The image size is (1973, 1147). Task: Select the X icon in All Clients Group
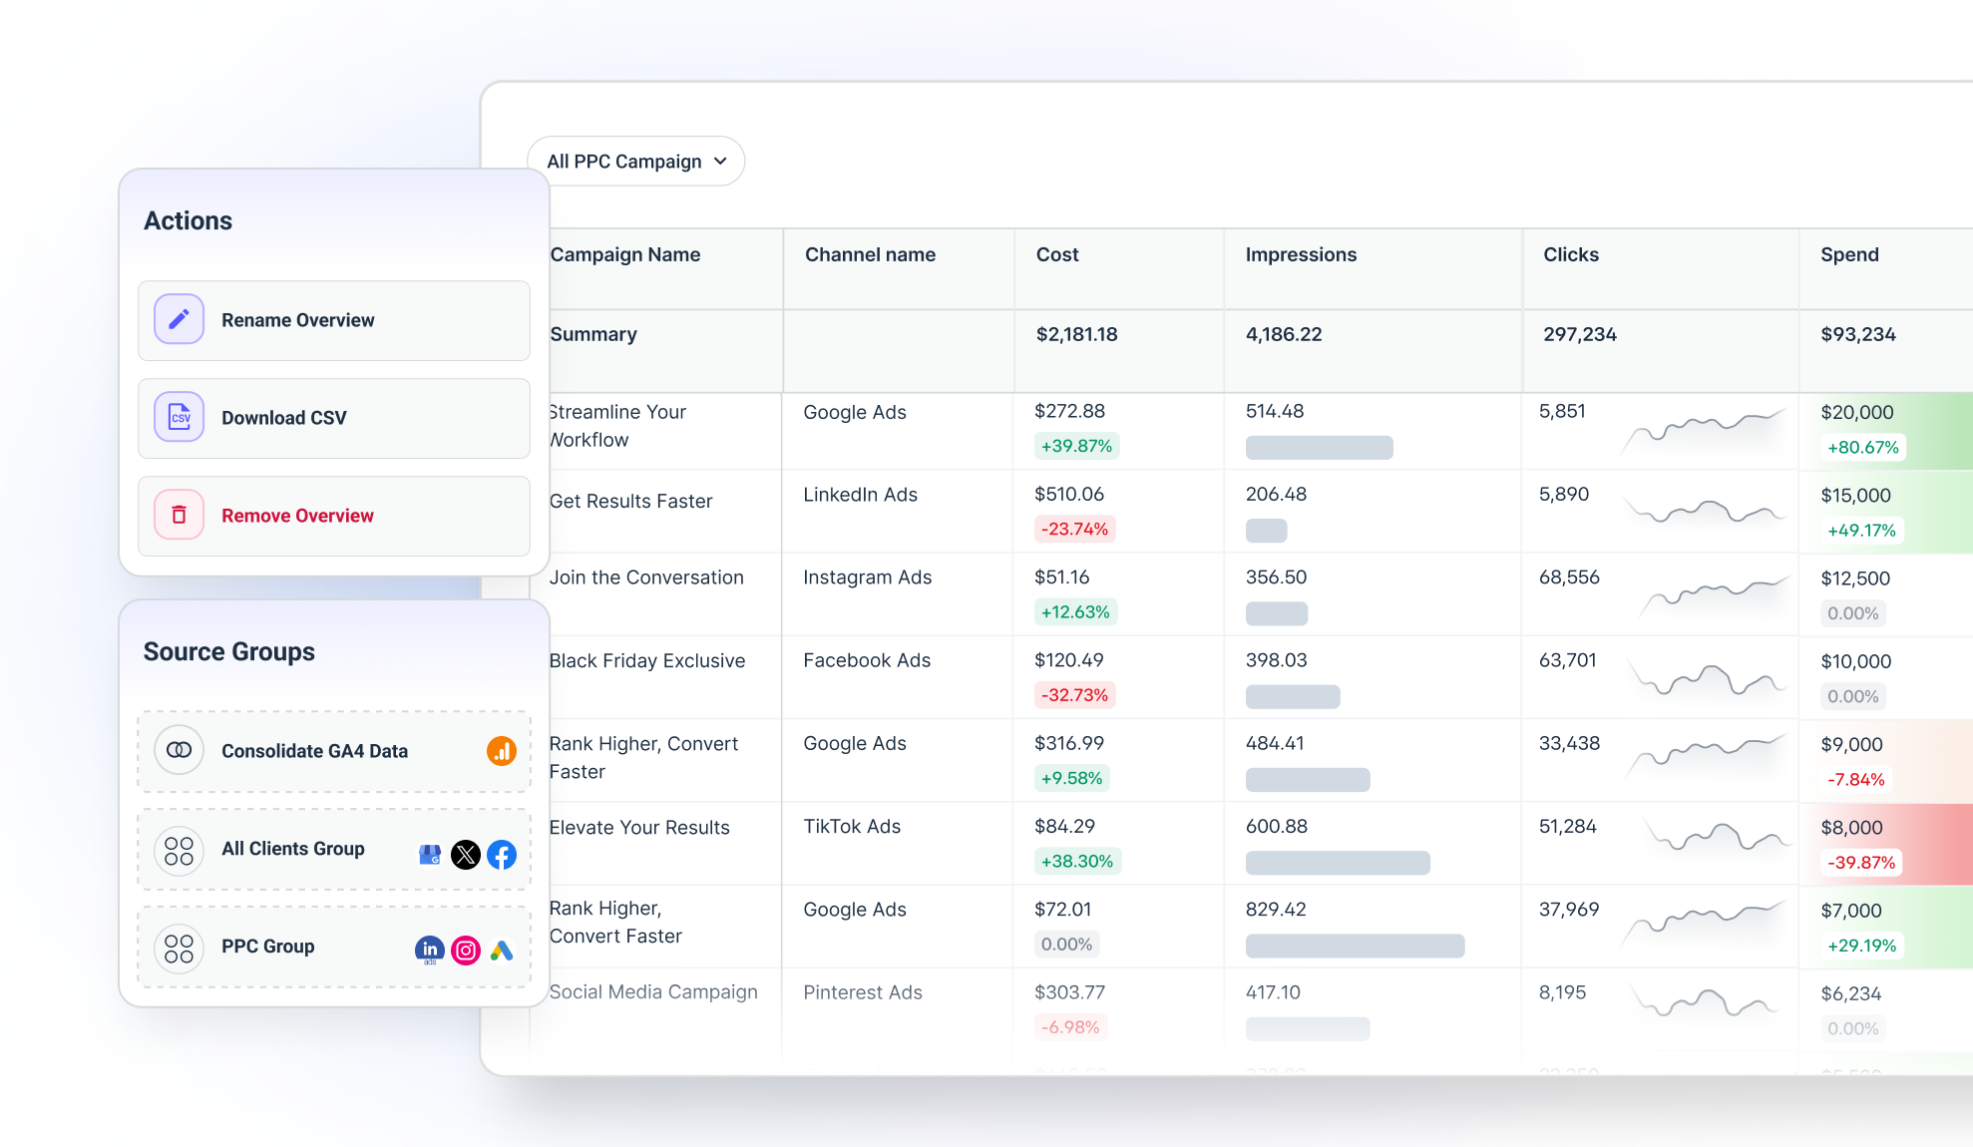(x=466, y=854)
